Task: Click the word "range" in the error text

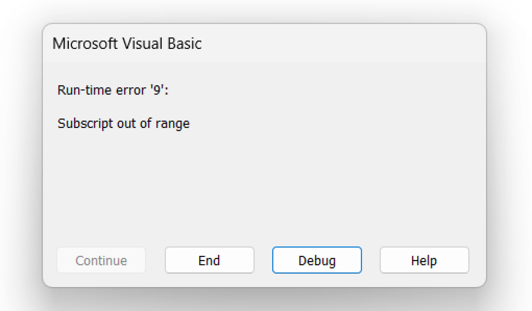Action: pyautogui.click(x=172, y=124)
